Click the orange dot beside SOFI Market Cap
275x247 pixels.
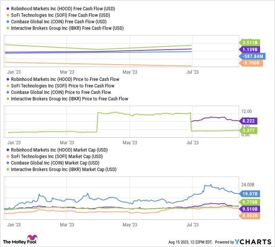(8, 156)
